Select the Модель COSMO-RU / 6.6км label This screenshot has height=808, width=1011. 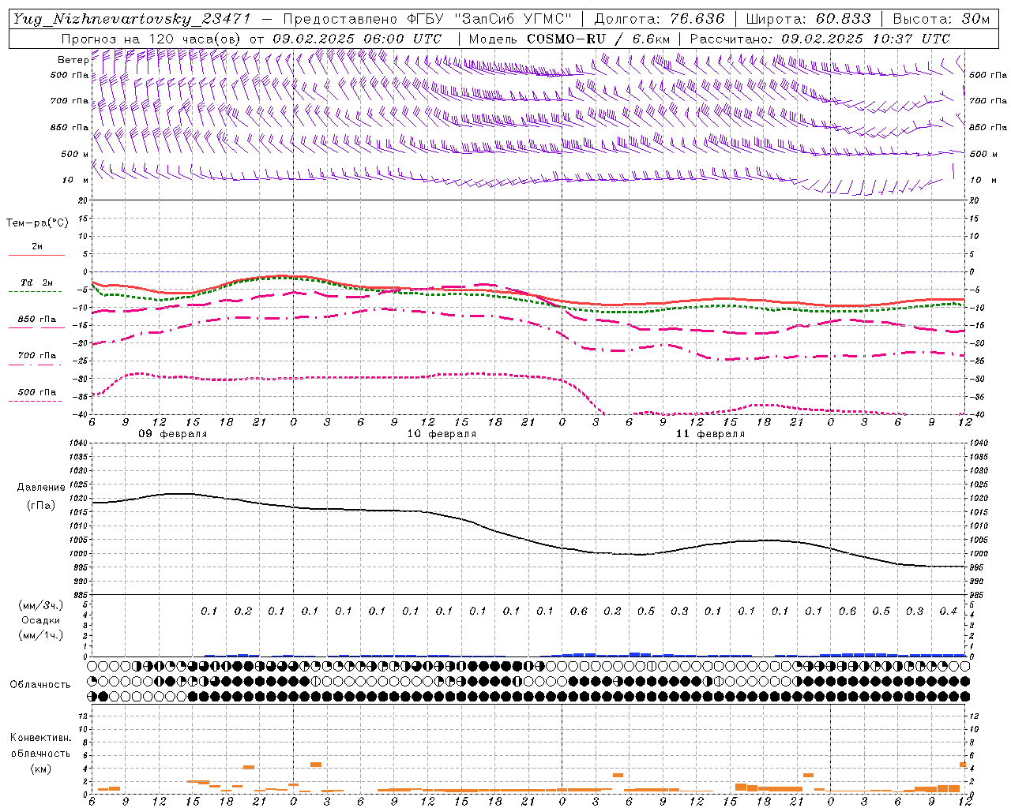coord(569,39)
